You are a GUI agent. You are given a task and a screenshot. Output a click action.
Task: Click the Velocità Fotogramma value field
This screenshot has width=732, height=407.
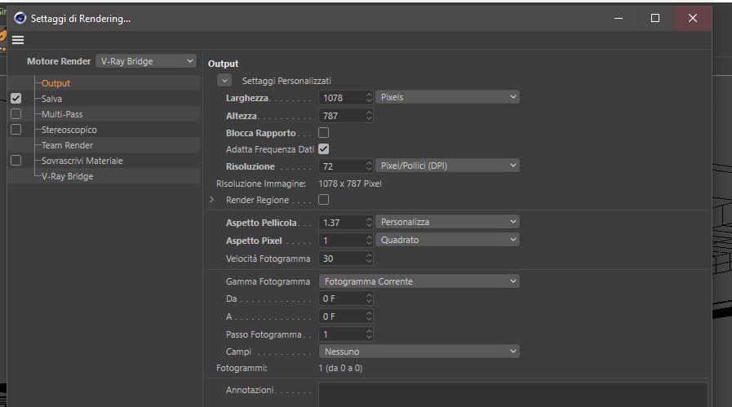coord(342,259)
